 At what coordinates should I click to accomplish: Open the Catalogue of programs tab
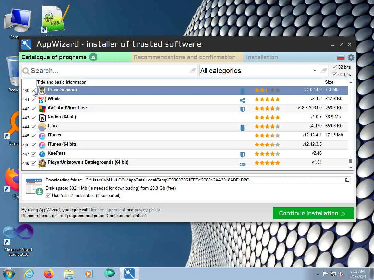click(75, 57)
